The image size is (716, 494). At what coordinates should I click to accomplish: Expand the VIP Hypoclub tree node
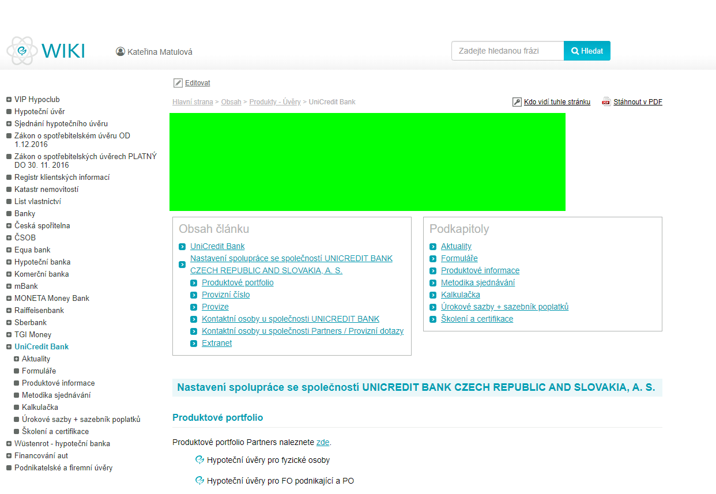[x=9, y=100]
